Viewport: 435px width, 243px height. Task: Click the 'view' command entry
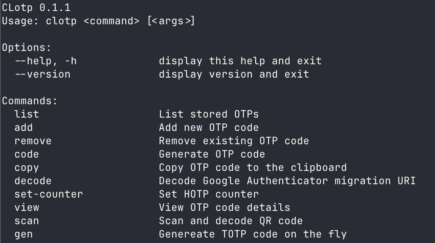pyautogui.click(x=27, y=207)
